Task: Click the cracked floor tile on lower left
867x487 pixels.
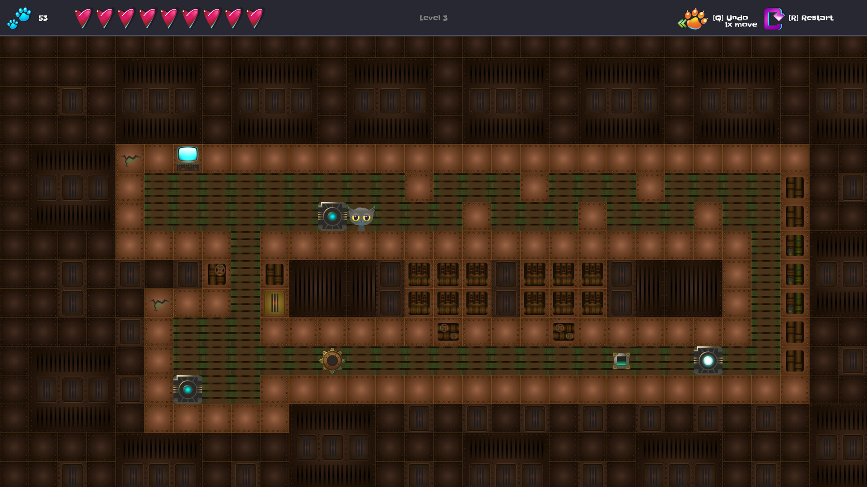Action: 159,303
